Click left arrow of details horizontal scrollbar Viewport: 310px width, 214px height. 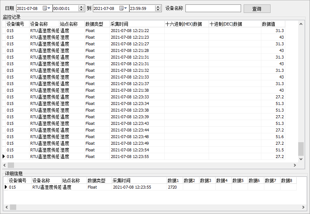[x=7, y=207]
